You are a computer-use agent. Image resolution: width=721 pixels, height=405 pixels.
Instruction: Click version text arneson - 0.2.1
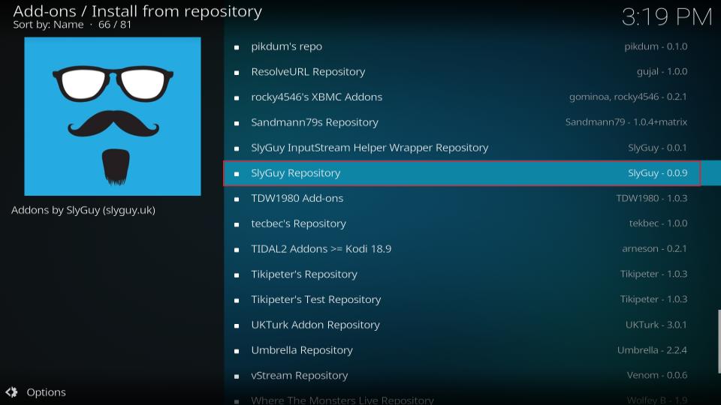[654, 249]
